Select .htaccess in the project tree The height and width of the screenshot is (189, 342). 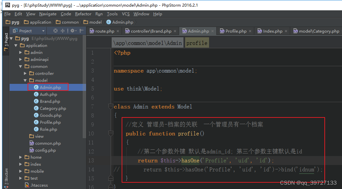point(37,185)
